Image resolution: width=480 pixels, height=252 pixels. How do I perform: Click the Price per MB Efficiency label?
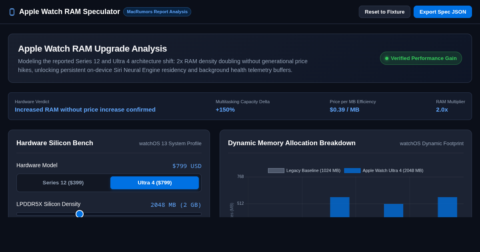coord(353,102)
